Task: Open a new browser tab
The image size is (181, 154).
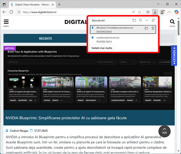Action: click(59, 4)
